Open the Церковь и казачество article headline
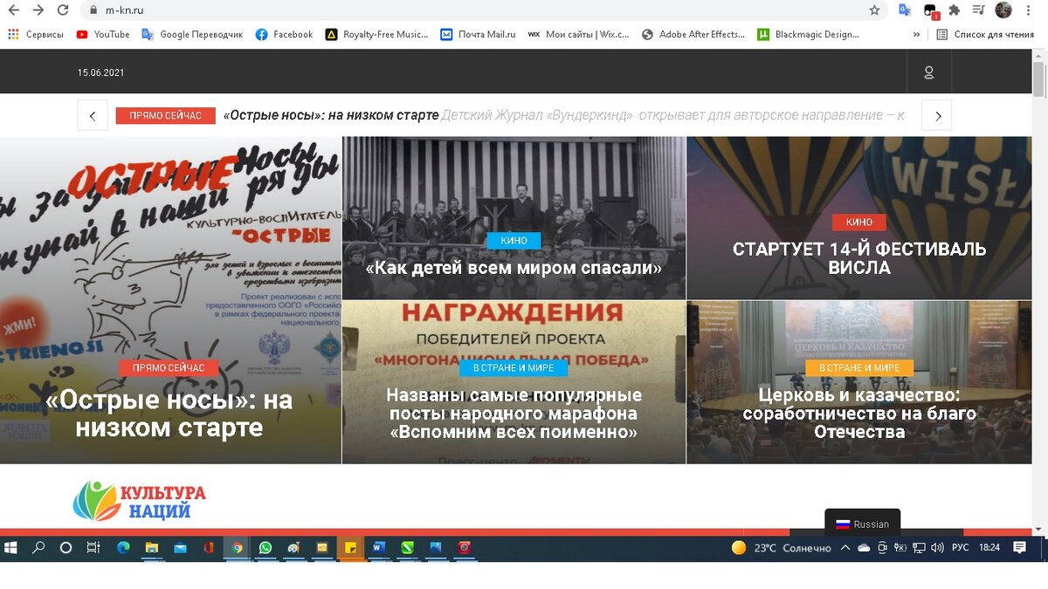This screenshot has width=1048, height=589. (x=859, y=414)
